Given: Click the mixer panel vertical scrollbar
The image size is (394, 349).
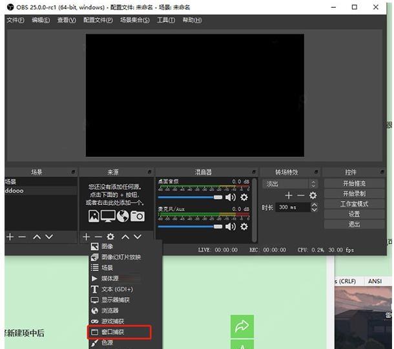Looking at the screenshot, I should (x=254, y=210).
